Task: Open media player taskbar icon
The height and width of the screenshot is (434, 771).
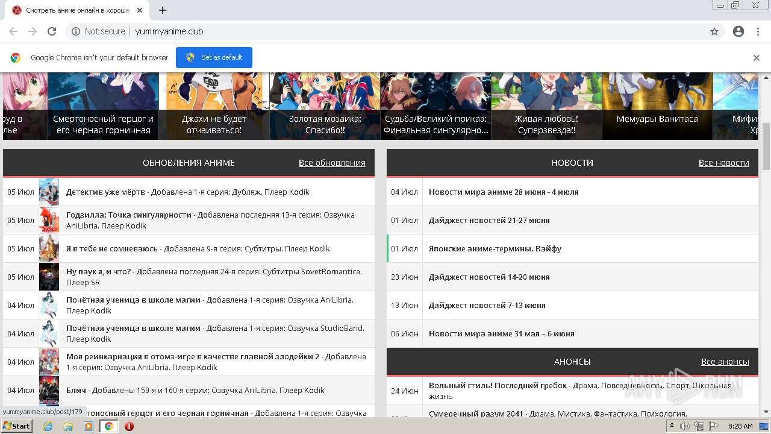Action: [x=89, y=426]
